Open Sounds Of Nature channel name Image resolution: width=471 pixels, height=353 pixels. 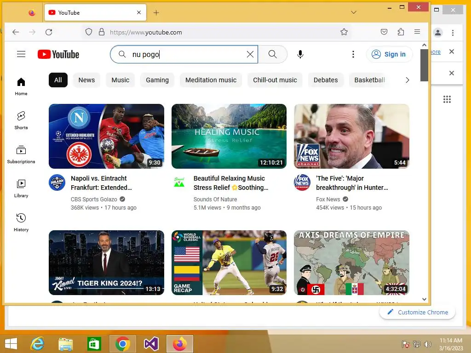pyautogui.click(x=215, y=199)
